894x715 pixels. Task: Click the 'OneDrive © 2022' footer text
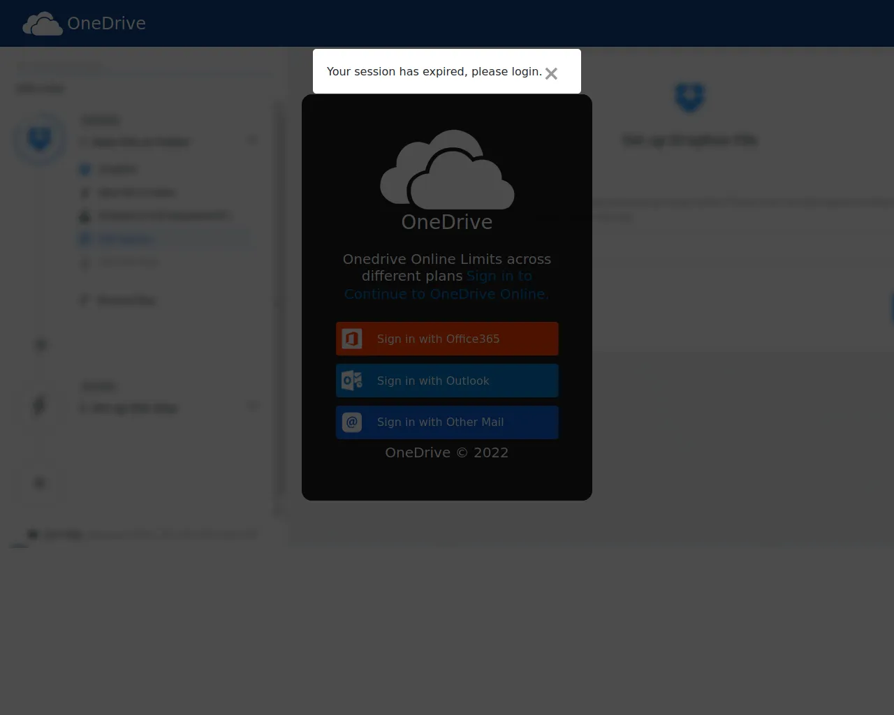click(x=447, y=452)
